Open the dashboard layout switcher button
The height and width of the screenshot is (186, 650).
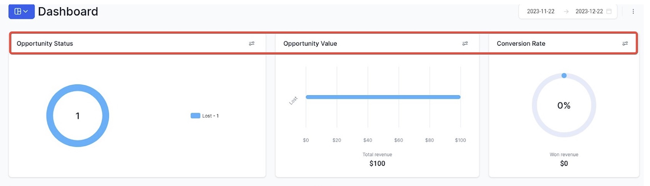tap(21, 12)
